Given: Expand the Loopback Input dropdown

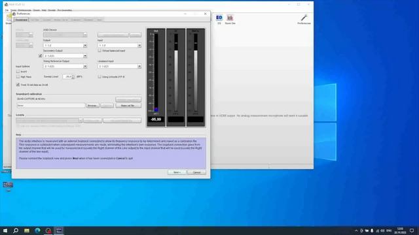Looking at the screenshot, I should pos(139,66).
